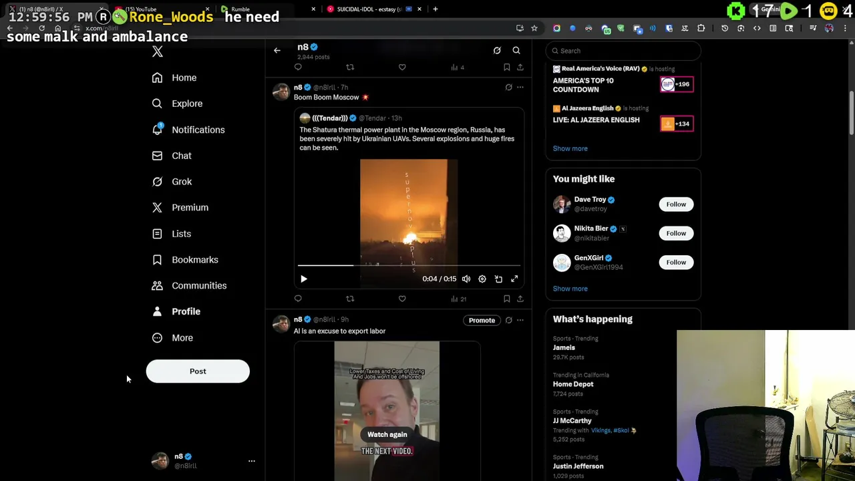This screenshot has width=855, height=481.
Task: Click the Tendar quoted post author name
Action: click(330, 118)
